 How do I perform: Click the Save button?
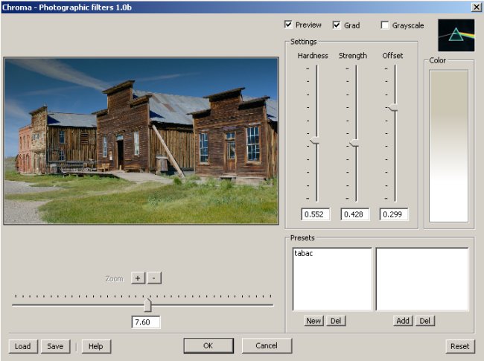pos(56,346)
